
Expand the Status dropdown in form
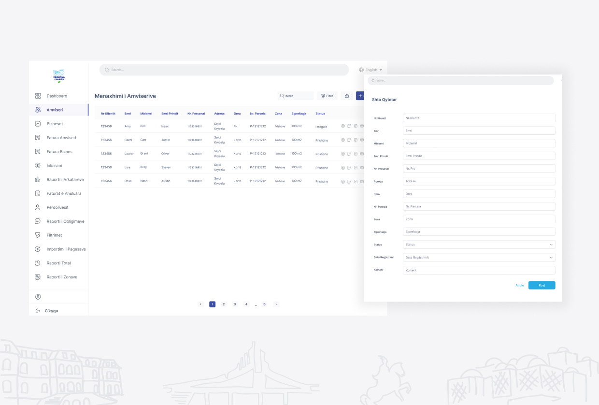[x=479, y=245]
